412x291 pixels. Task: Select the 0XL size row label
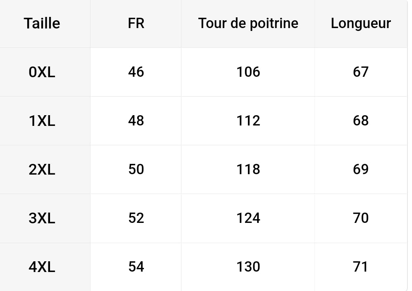[42, 72]
